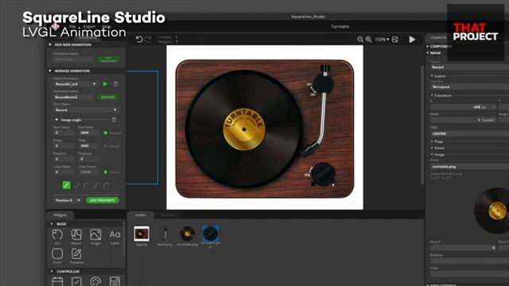Play the screen preview with toolbar play button
This screenshot has width=509, height=286.
click(412, 39)
